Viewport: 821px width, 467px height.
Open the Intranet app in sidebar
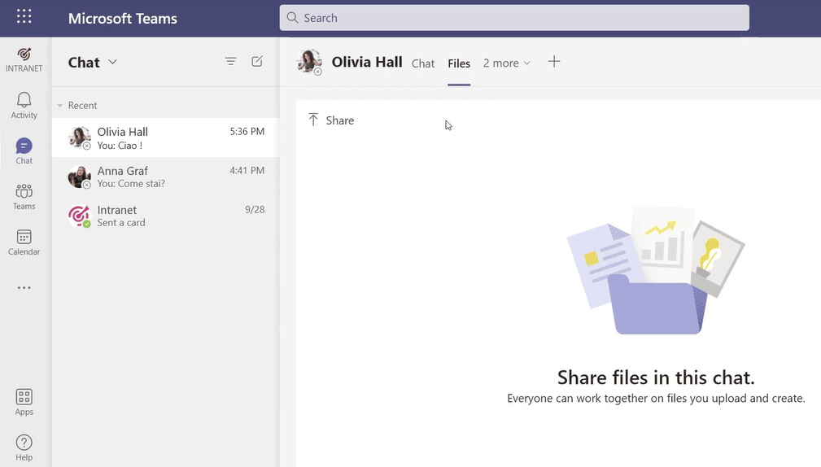click(24, 59)
